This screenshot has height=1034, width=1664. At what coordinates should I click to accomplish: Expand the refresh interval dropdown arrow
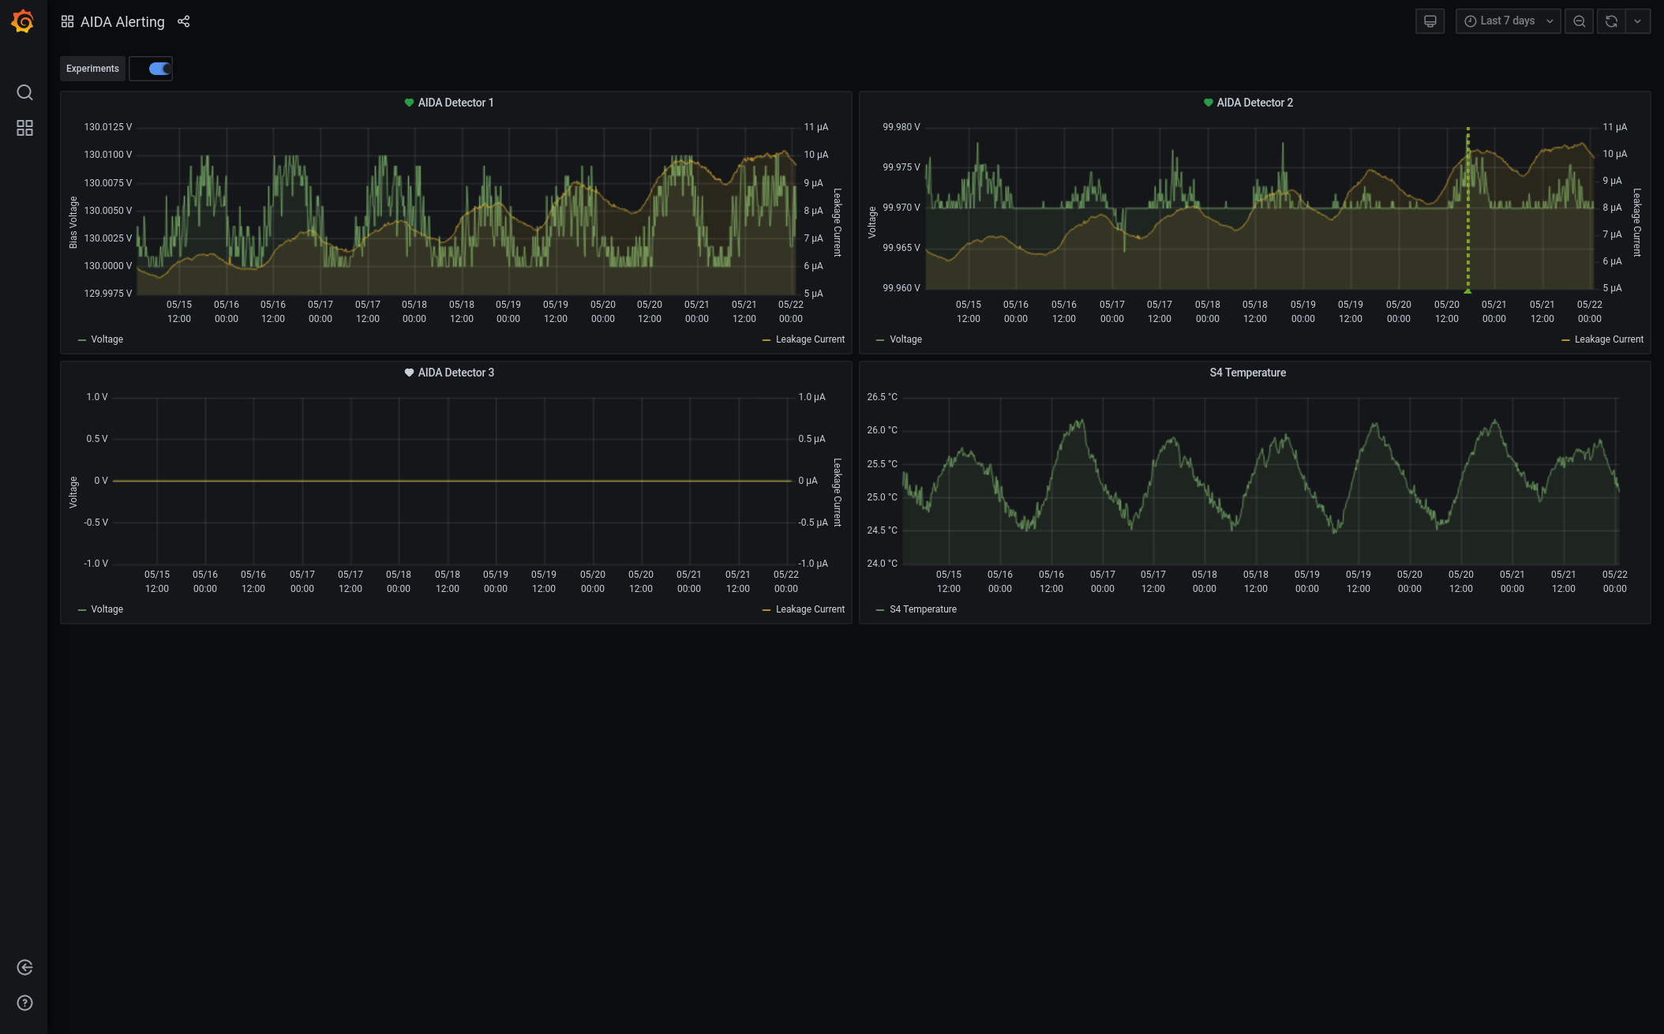pyautogui.click(x=1638, y=21)
